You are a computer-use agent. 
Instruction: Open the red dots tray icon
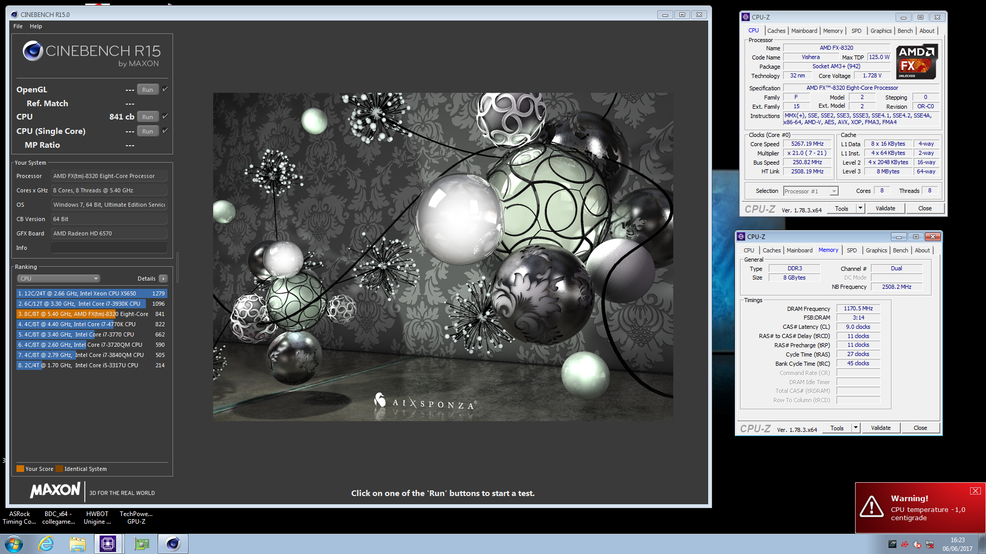(905, 545)
